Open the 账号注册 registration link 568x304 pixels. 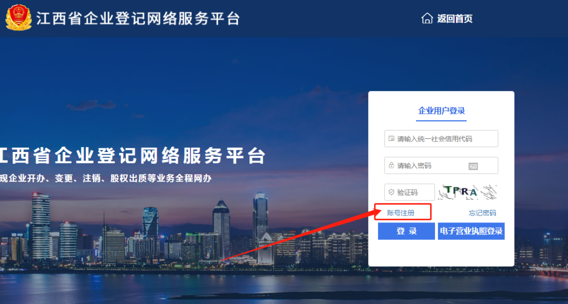401,213
